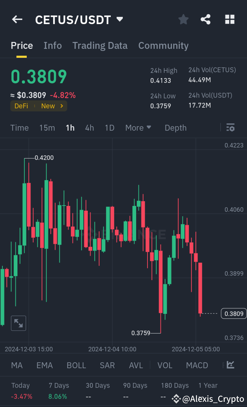Tap the current price tag 0.3809 marker
Viewport: 247px width, 407px height.
click(234, 313)
